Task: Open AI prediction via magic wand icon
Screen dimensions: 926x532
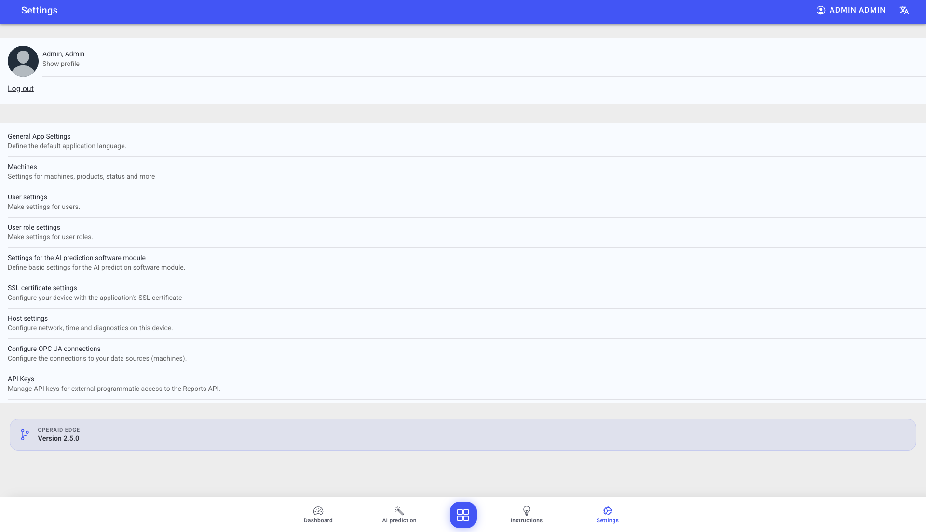Action: coord(399,511)
